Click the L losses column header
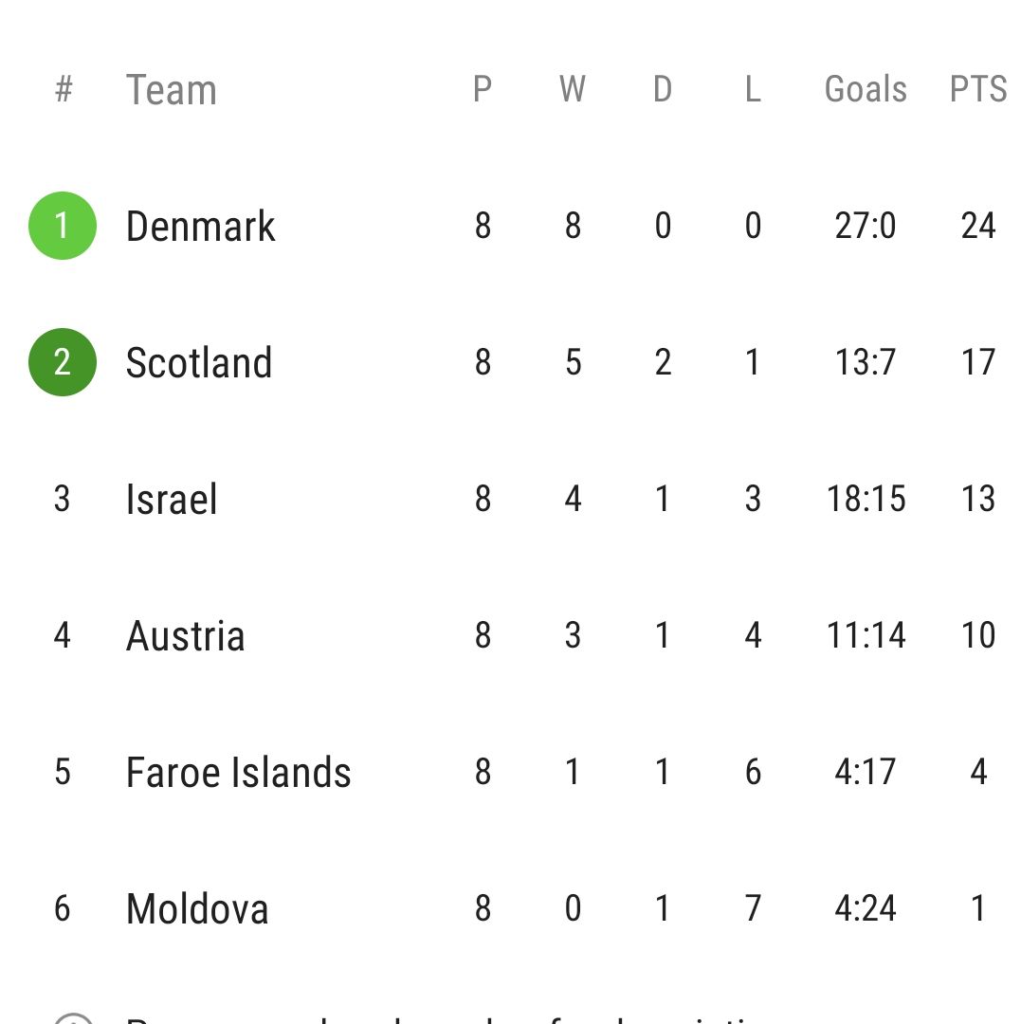 point(753,89)
